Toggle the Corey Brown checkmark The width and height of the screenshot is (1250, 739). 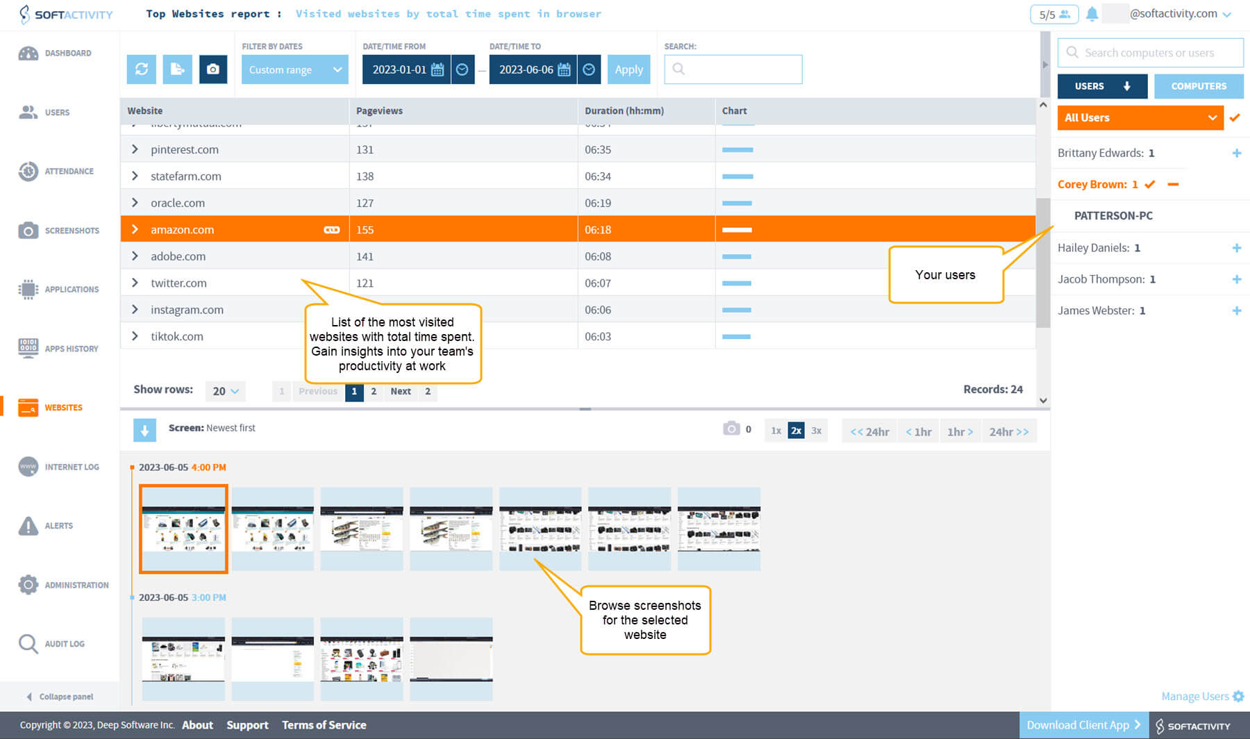point(1150,184)
